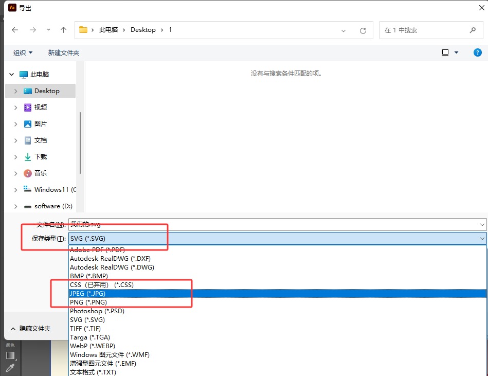Screen dimensions: 488x376
Task: Click the search magnifier icon
Action: (473, 30)
